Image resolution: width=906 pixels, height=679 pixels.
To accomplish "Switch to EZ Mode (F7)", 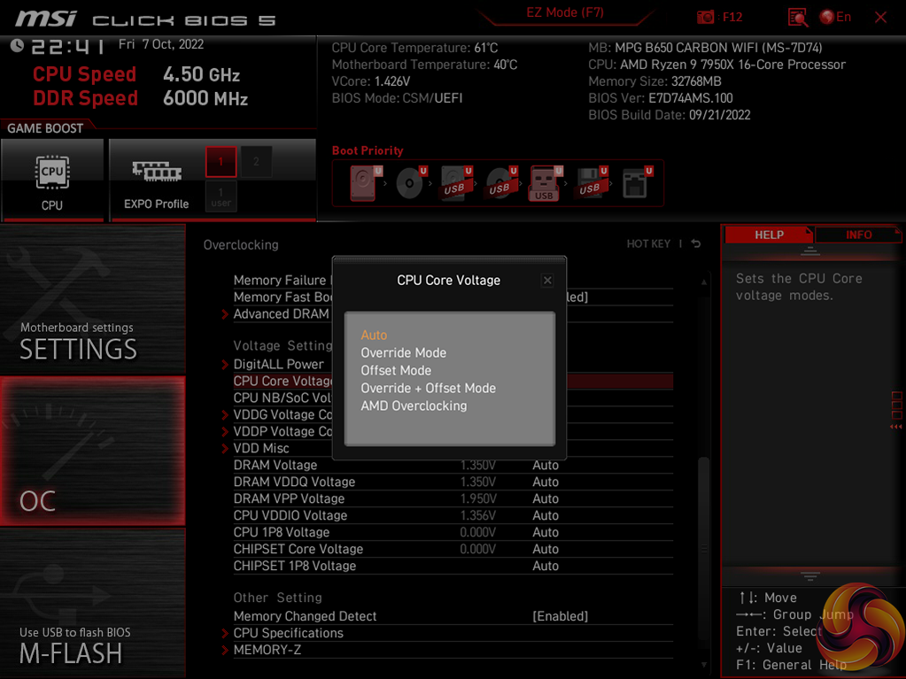I will click(x=564, y=12).
